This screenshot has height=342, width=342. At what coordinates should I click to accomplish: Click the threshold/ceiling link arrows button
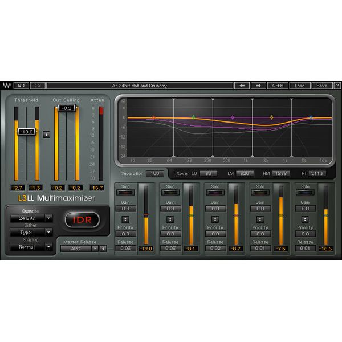[x=46, y=135]
